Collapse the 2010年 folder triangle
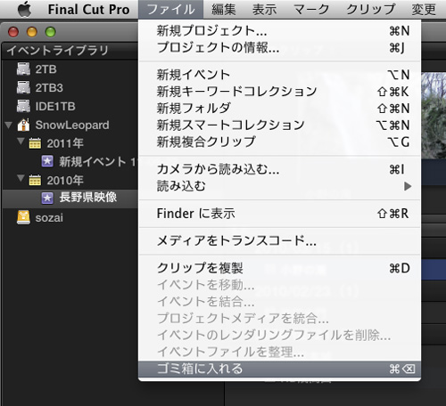Viewport: 446px width, 406px height. tap(21, 178)
